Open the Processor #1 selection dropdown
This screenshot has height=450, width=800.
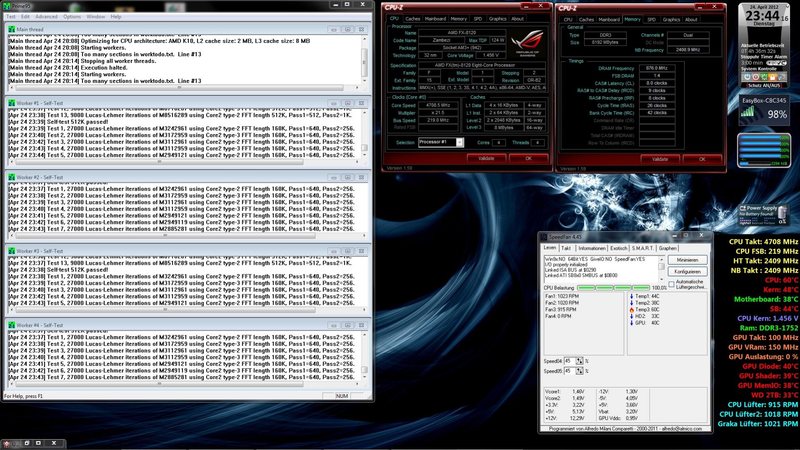[x=459, y=143]
